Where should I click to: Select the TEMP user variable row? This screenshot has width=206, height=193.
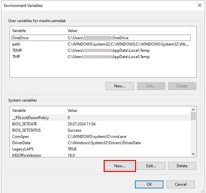(x=17, y=50)
